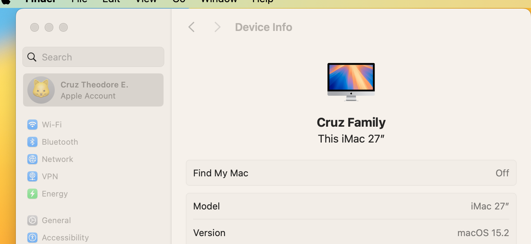Open Energy settings lightning icon
Viewport: 531px width, 244px height.
tap(32, 194)
